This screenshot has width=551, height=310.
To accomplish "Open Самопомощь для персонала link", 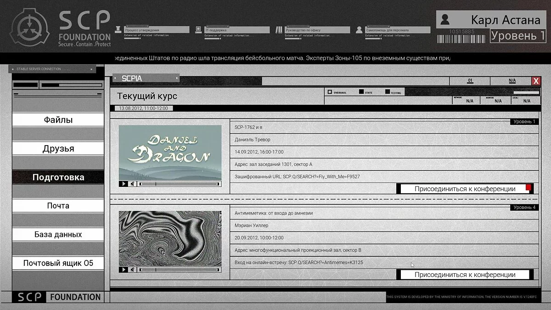I will point(398,30).
